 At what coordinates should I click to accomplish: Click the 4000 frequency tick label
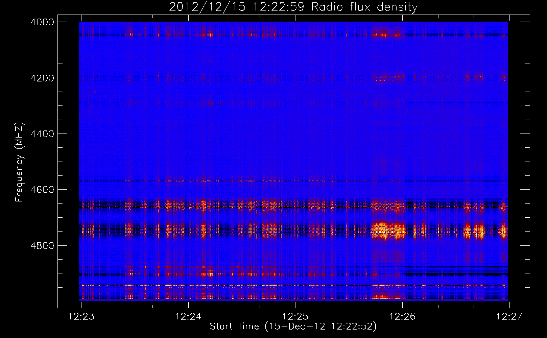pyautogui.click(x=42, y=22)
